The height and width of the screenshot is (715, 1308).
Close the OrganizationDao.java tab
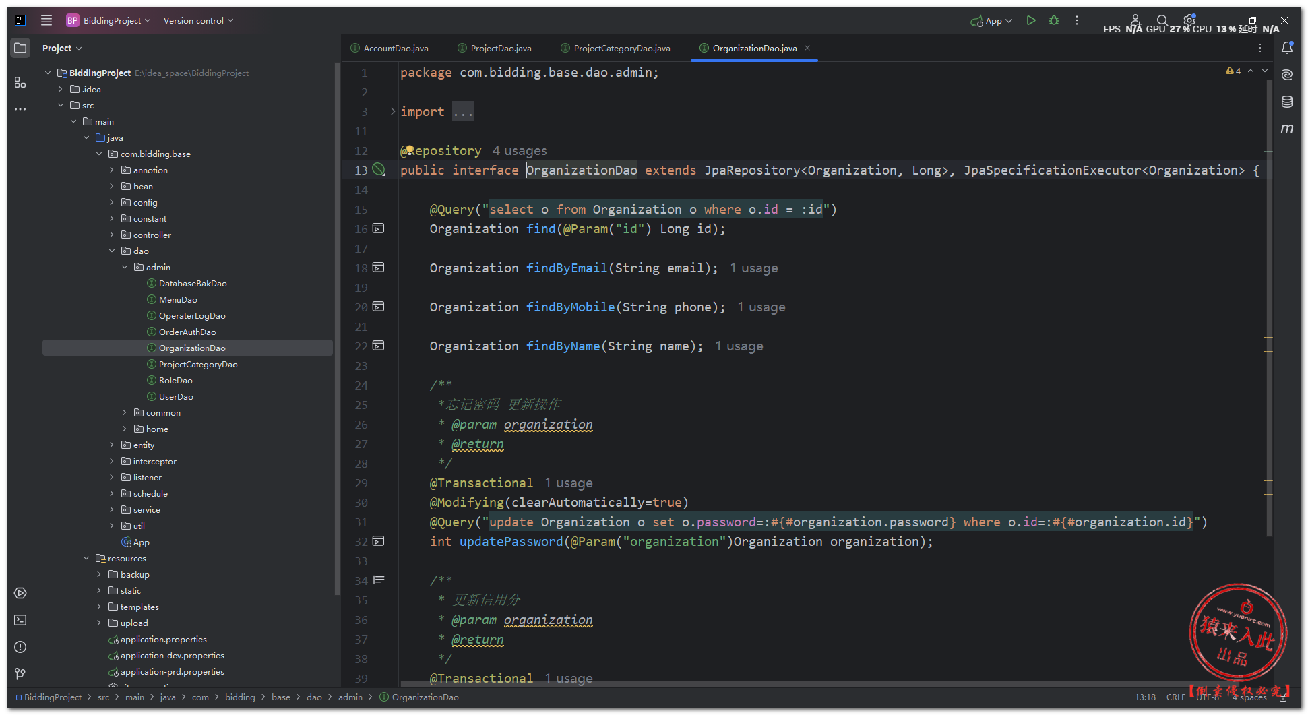(807, 48)
